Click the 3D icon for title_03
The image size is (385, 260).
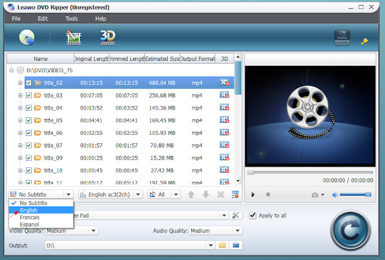[224, 95]
